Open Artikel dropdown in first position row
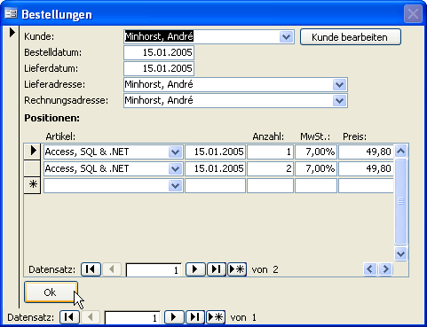 click(x=176, y=152)
